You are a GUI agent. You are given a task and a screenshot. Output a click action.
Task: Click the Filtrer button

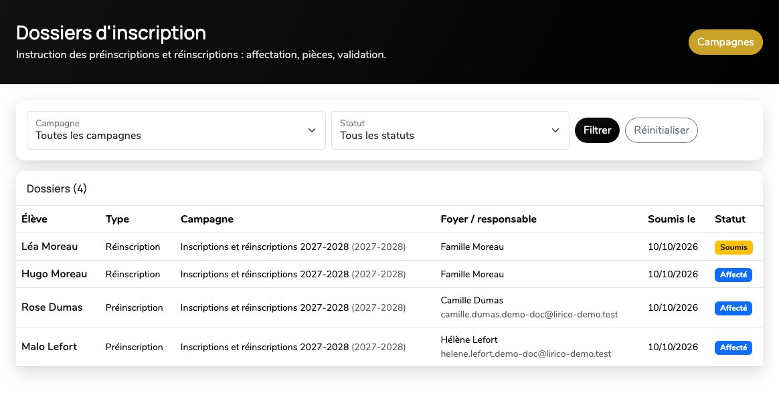tap(597, 130)
